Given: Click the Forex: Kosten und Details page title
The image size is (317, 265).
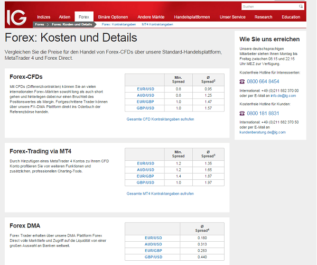Looking at the screenshot, I should pos(71,38).
